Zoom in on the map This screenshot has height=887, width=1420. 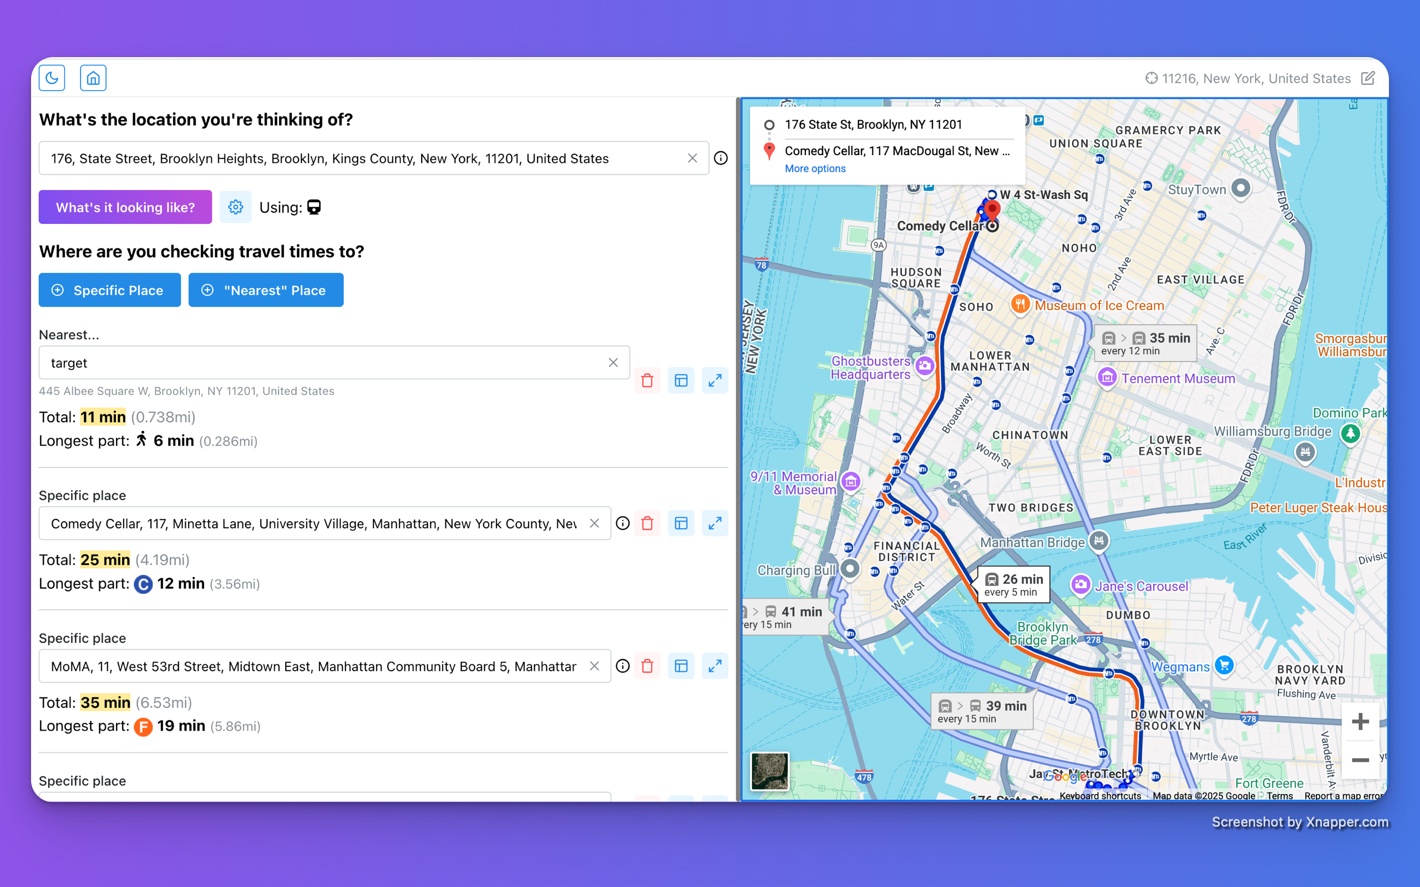click(1360, 722)
